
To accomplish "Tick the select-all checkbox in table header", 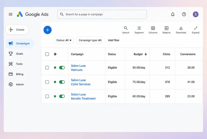I will [47, 54].
